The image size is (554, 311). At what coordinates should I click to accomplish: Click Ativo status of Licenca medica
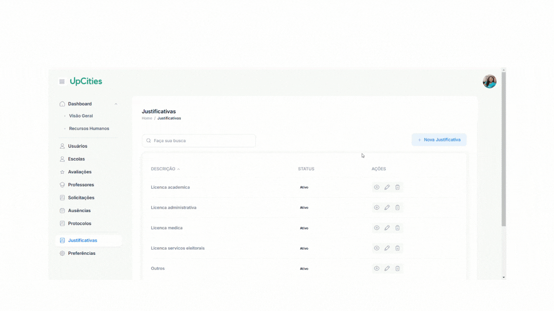[304, 228]
